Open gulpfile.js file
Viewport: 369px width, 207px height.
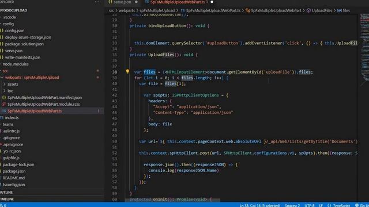11,158
